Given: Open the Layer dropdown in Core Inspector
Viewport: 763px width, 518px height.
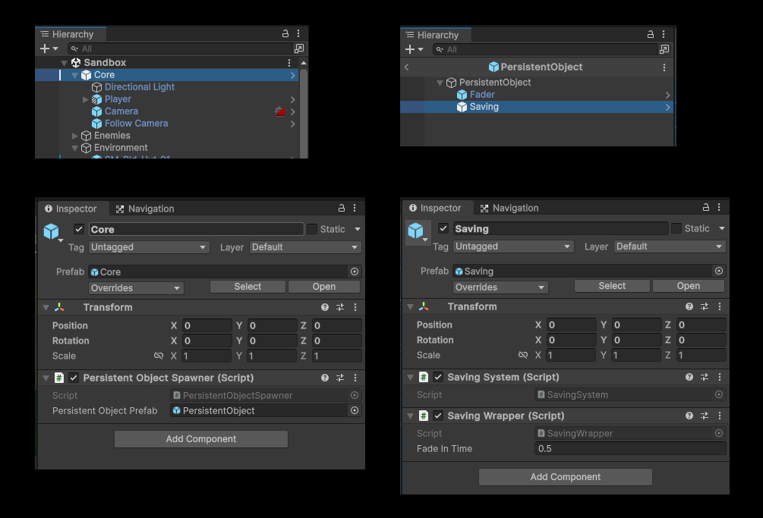Looking at the screenshot, I should point(305,247).
